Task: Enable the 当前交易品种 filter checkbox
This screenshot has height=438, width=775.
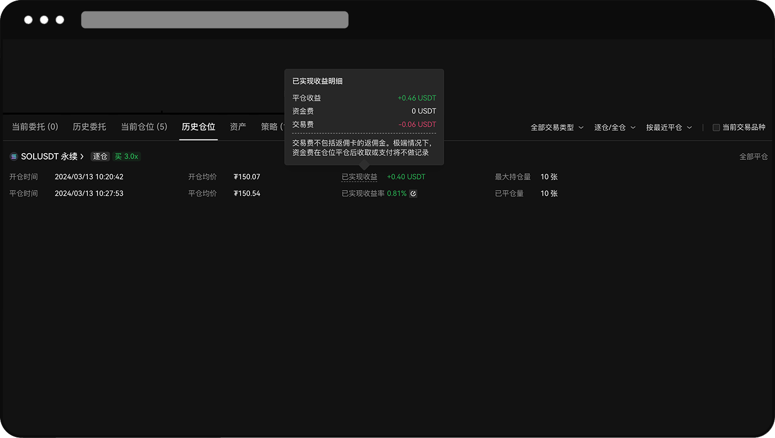Action: [x=716, y=127]
